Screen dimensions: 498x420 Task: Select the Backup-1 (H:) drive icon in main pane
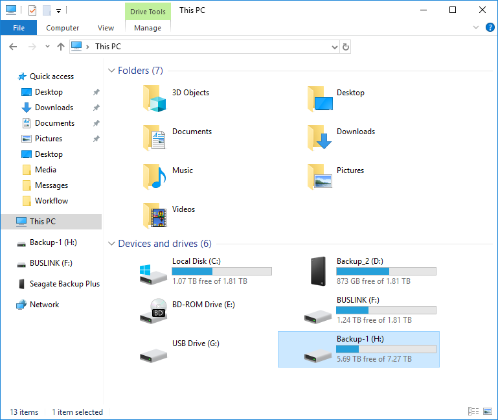pos(318,355)
